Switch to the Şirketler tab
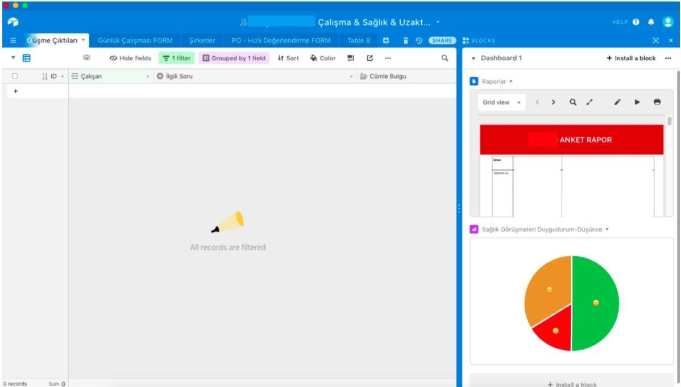The height and width of the screenshot is (387, 681). point(202,41)
